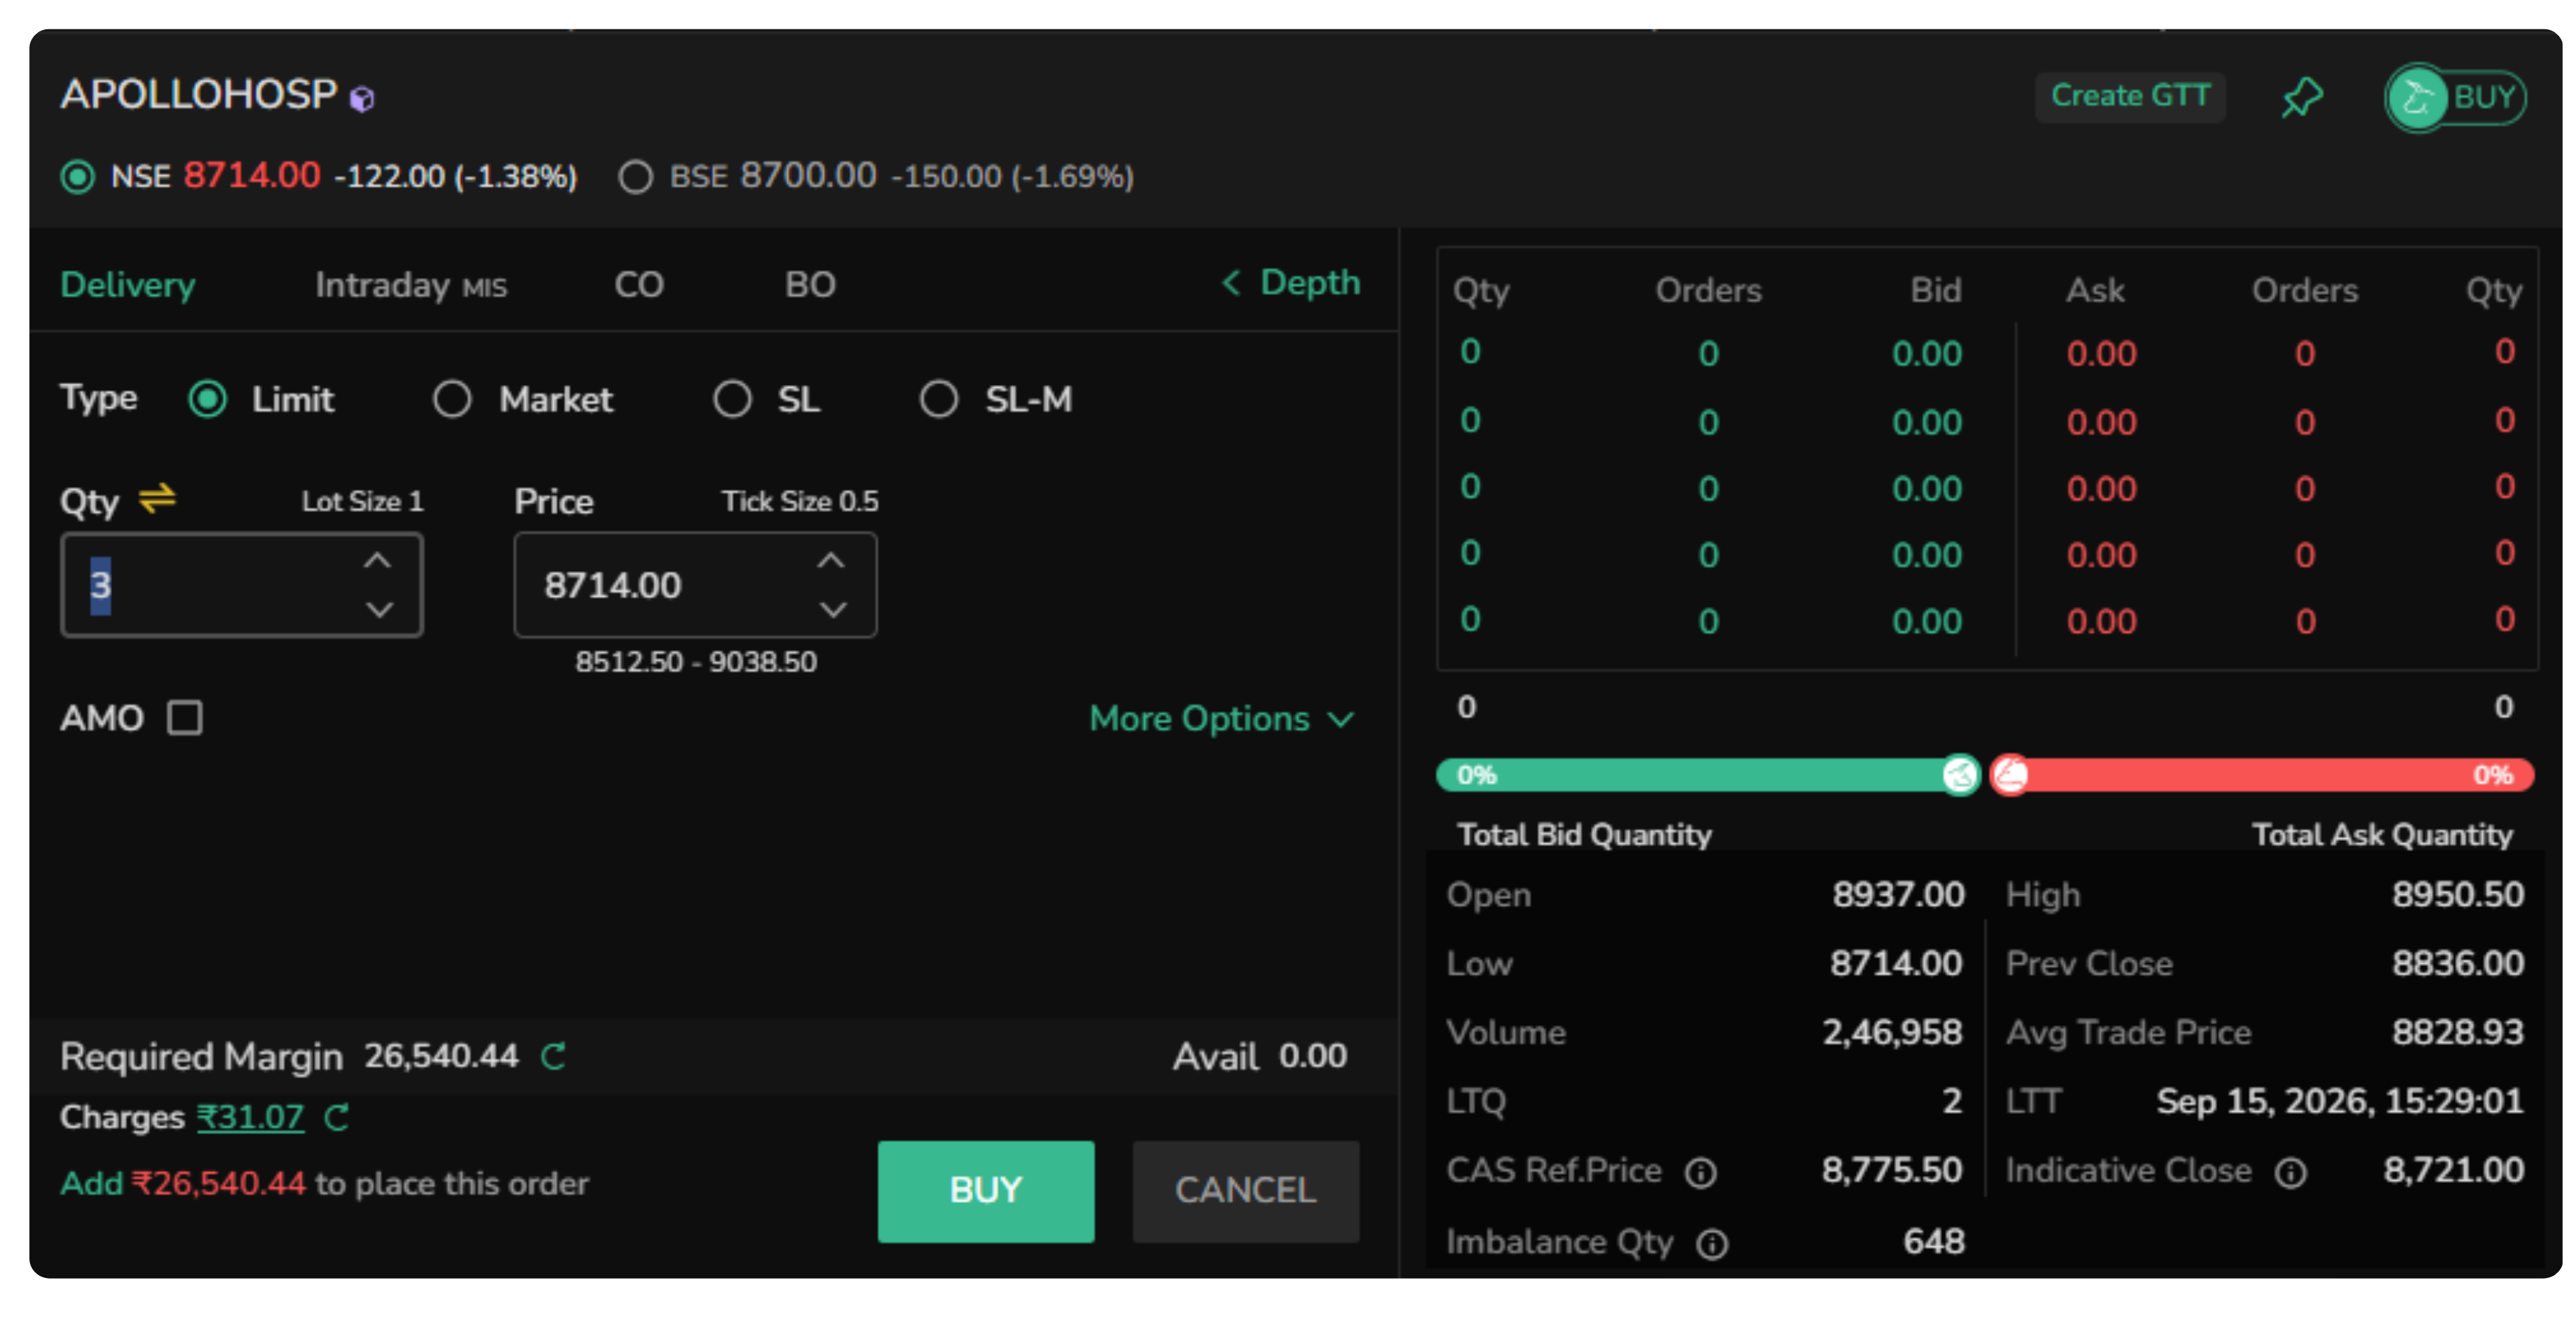Choose the Limit order type
Screen dimensions: 2576x1319
click(208, 399)
